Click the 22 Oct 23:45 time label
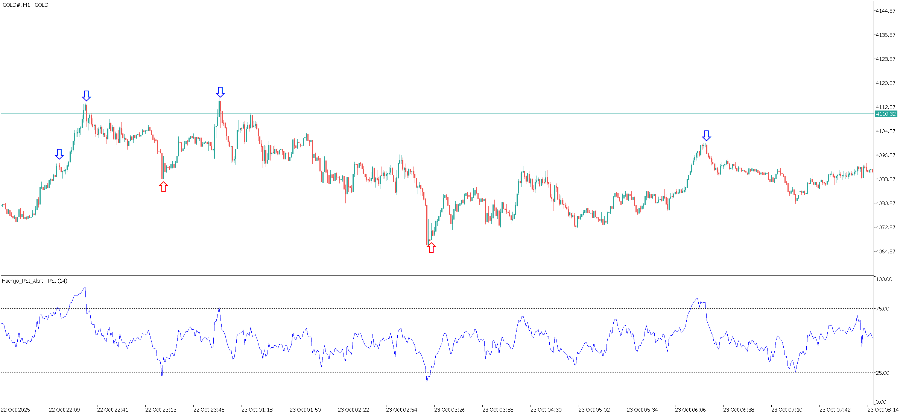Viewport: 903px width, 415px height. [x=209, y=410]
